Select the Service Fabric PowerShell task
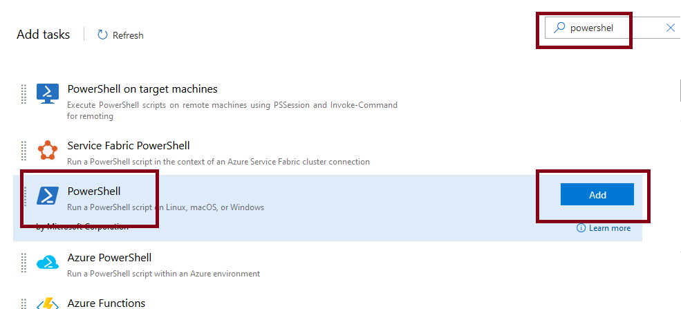 coord(129,146)
